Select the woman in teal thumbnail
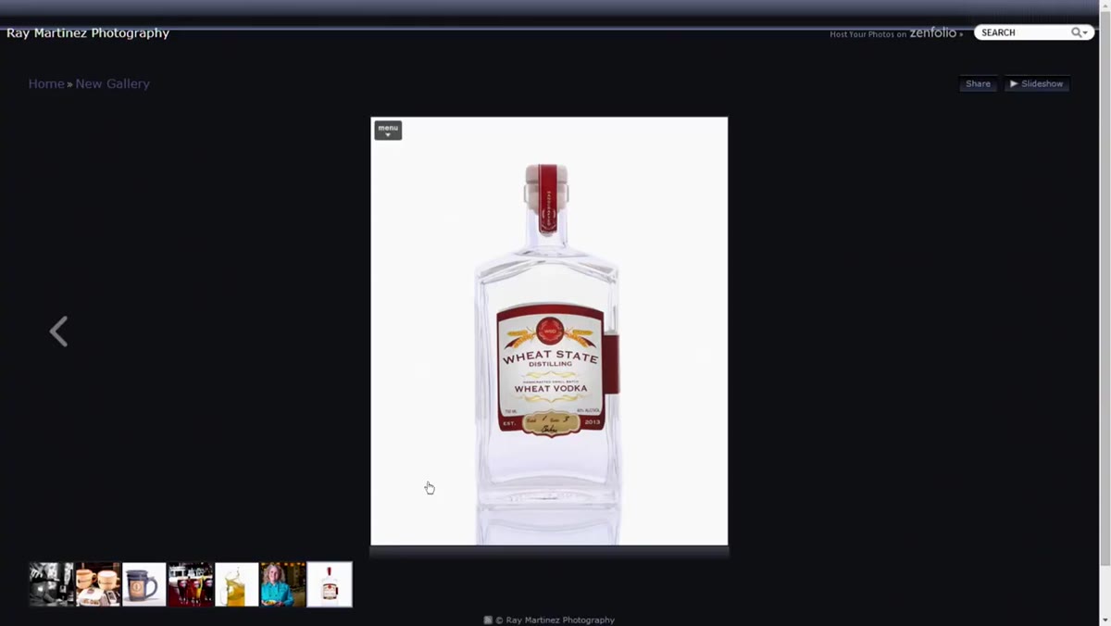Screen dimensions: 1111x626 click(x=283, y=584)
